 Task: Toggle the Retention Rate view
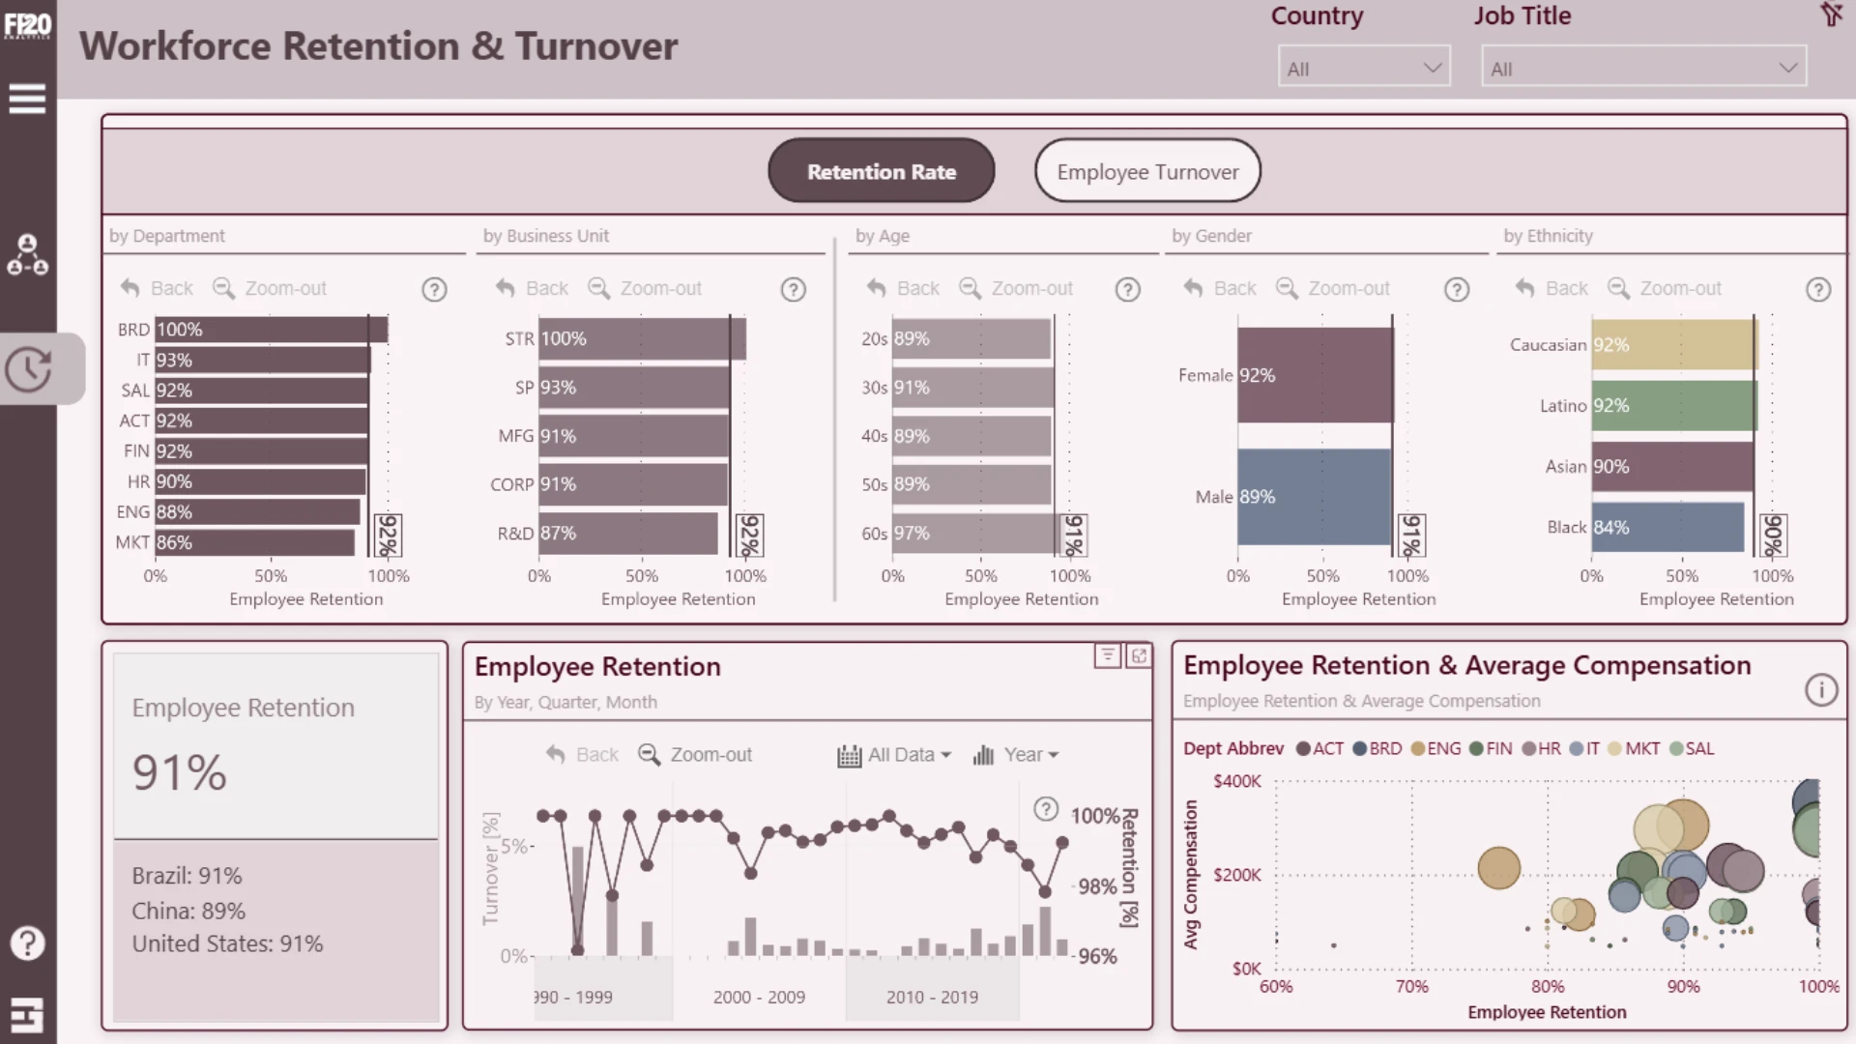[882, 171]
